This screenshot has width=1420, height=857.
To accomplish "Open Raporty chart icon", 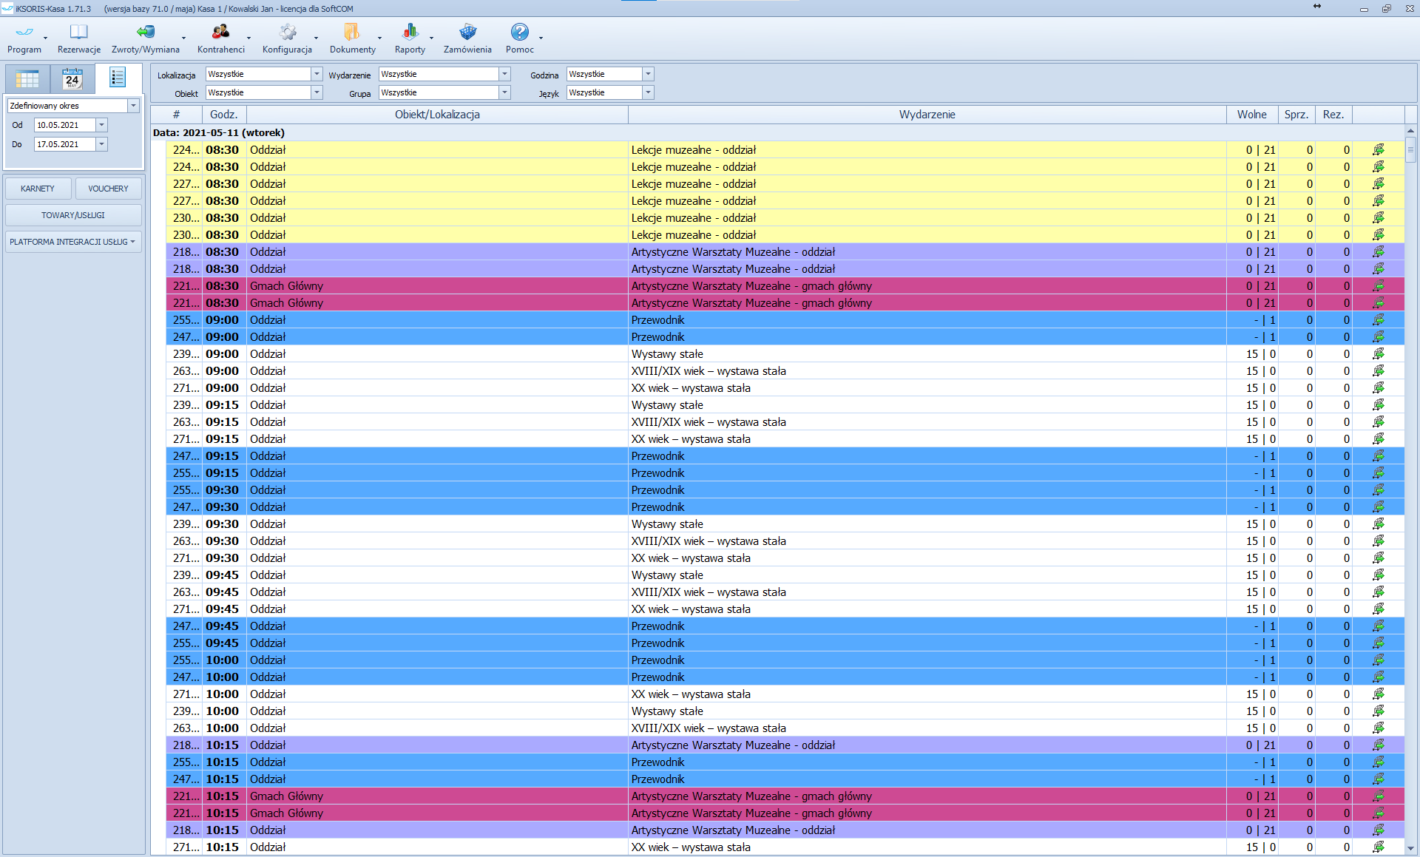I will coord(410,32).
